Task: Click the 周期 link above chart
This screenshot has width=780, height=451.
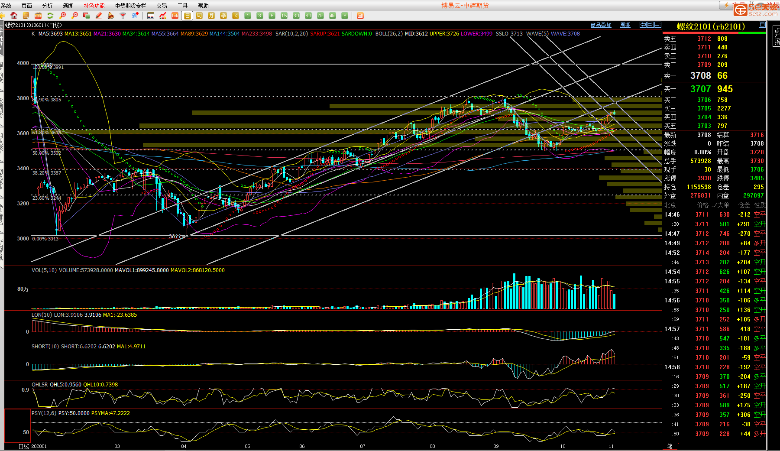Action: 625,25
